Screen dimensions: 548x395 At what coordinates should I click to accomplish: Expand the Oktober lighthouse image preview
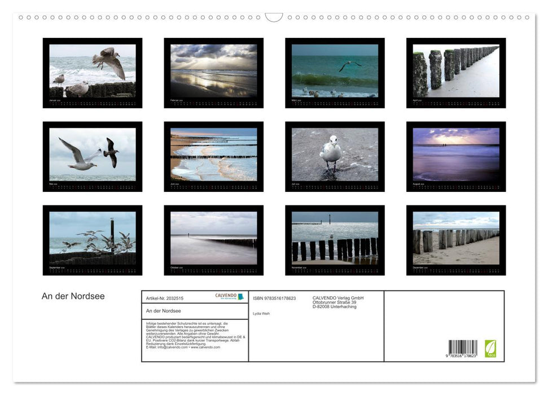click(213, 240)
